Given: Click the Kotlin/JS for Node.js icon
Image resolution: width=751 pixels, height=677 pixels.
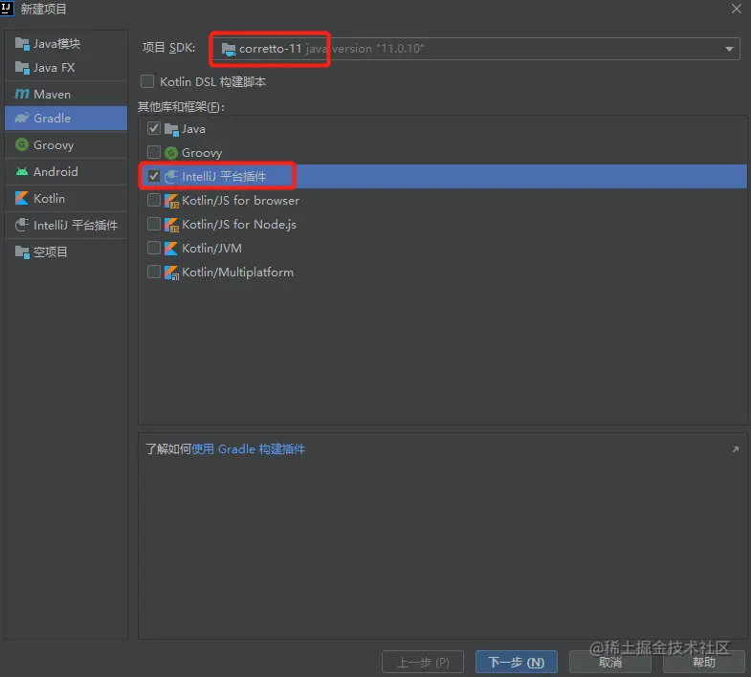Looking at the screenshot, I should tap(171, 225).
